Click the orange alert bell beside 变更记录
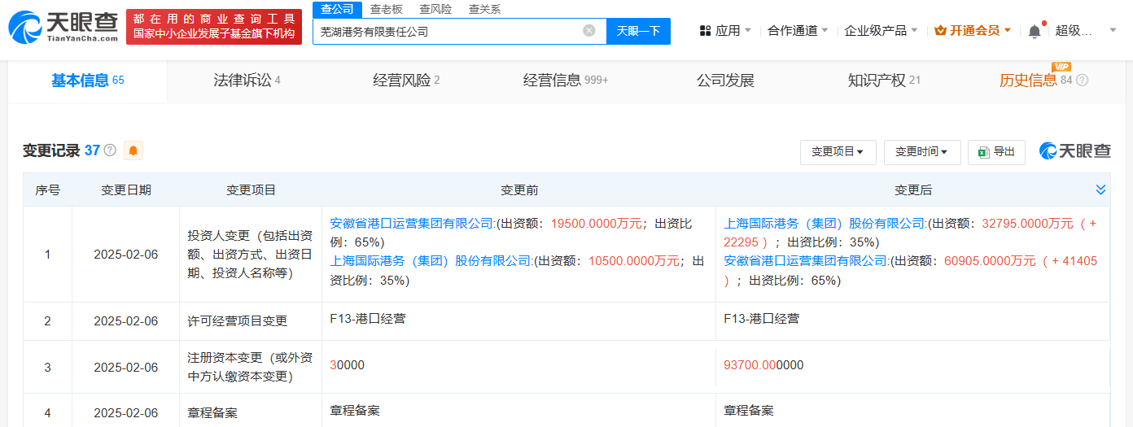The height and width of the screenshot is (427, 1133). (x=133, y=150)
